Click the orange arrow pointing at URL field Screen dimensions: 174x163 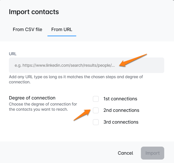(x=133, y=60)
